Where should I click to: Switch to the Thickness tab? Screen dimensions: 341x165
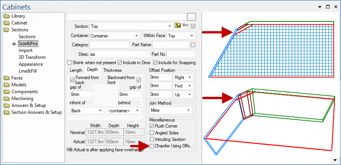[112, 70]
